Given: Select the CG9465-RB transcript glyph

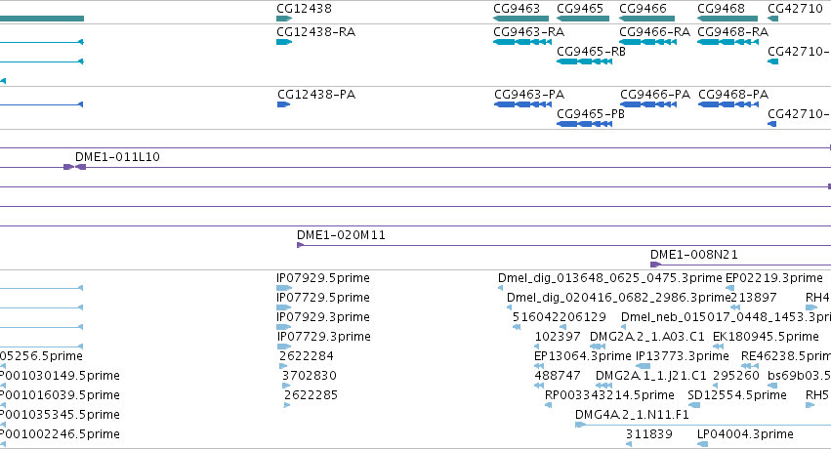Looking at the screenshot, I should coord(584,61).
